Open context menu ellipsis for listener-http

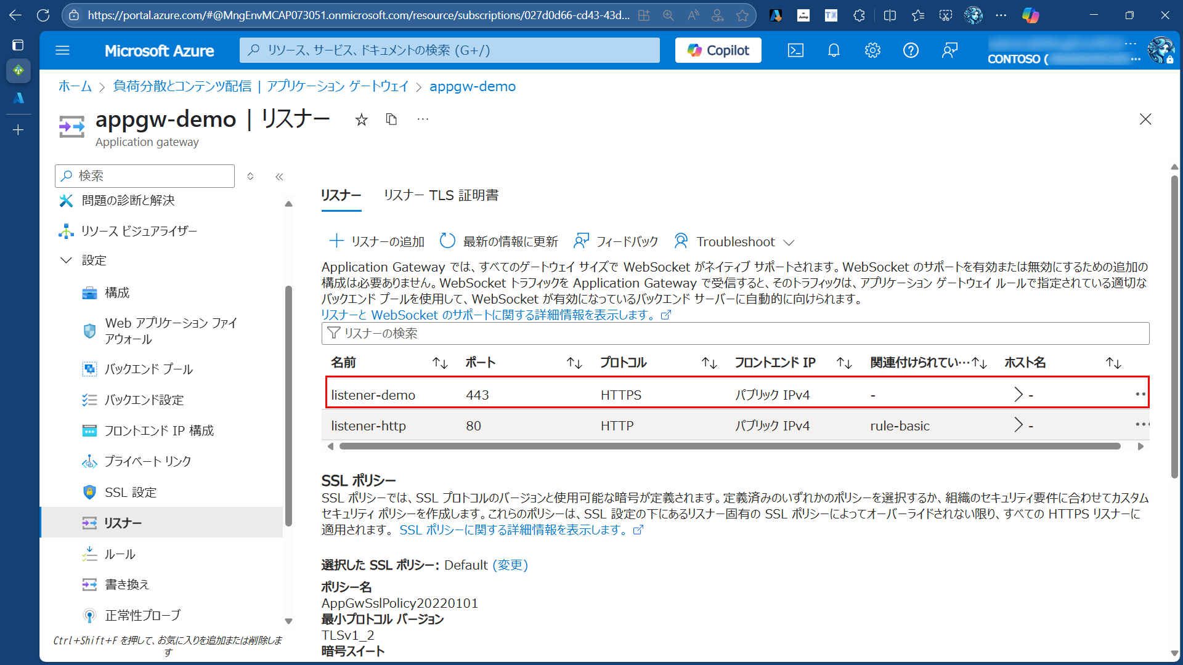click(1142, 424)
